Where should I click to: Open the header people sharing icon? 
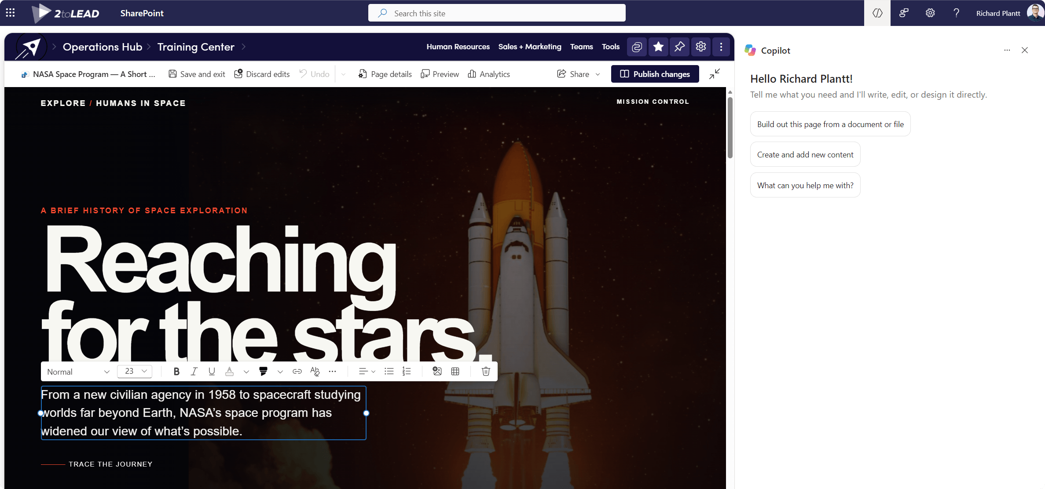[904, 13]
